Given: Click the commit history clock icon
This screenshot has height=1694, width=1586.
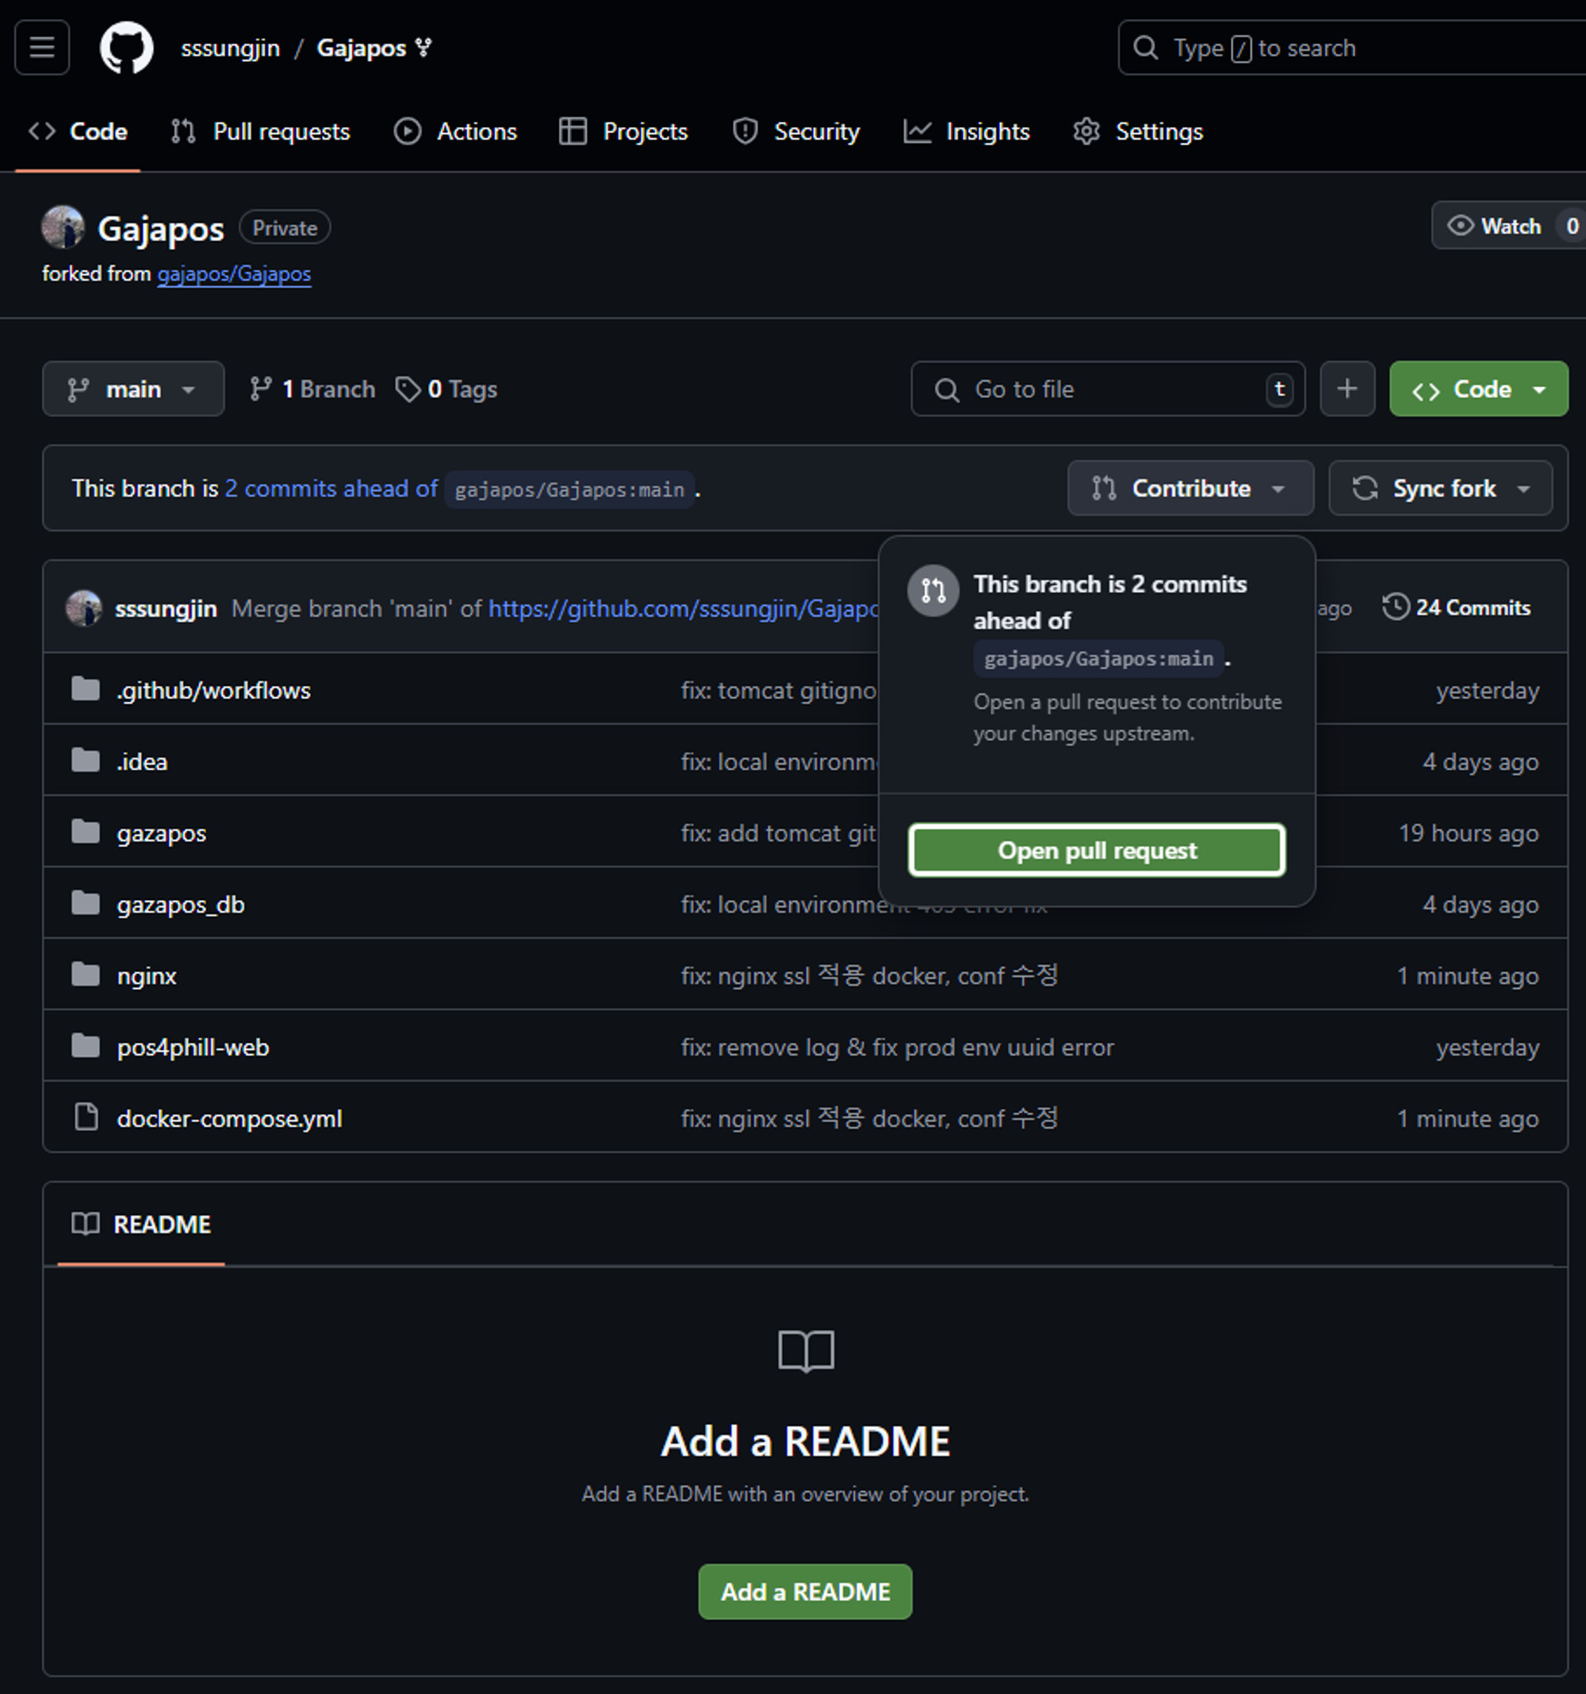Looking at the screenshot, I should click(x=1395, y=607).
